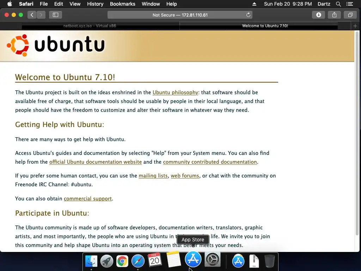Open community contributed documentation link
Screen dimensions: 361x271
point(210,162)
